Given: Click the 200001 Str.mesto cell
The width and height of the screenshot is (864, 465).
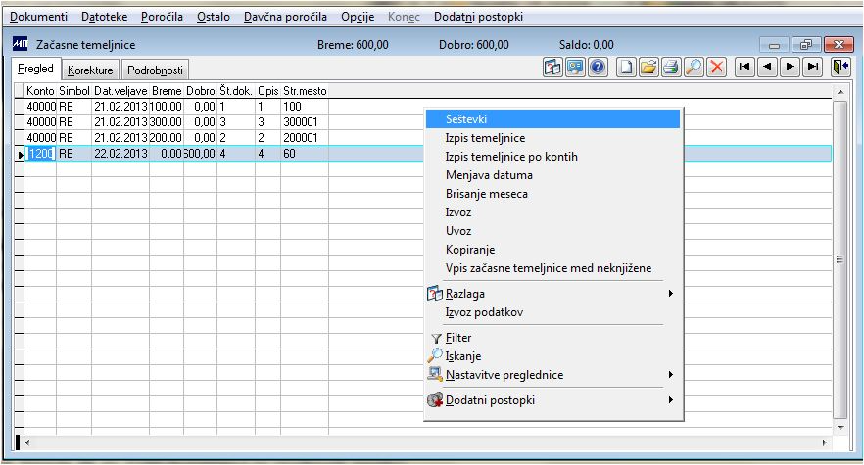Looking at the screenshot, I should click(x=305, y=138).
